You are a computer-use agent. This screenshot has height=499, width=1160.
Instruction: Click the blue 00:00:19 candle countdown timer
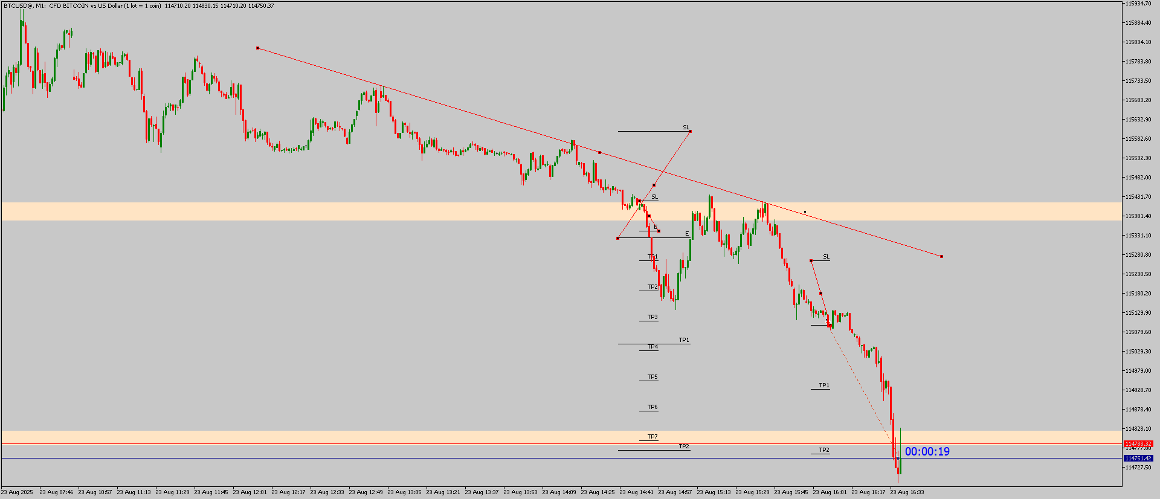click(x=927, y=451)
